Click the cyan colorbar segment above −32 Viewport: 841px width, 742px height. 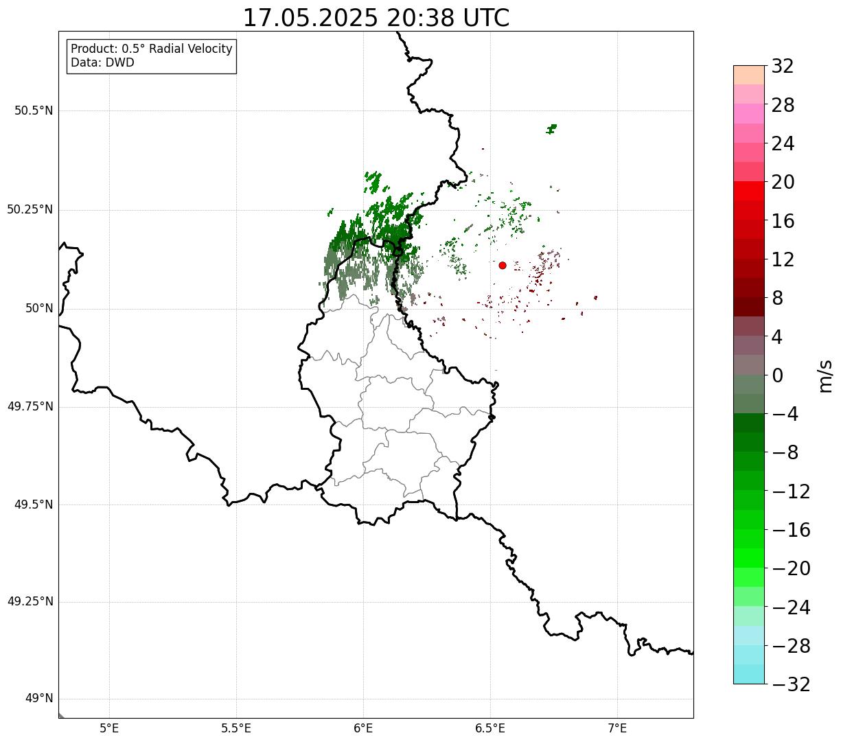749,674
